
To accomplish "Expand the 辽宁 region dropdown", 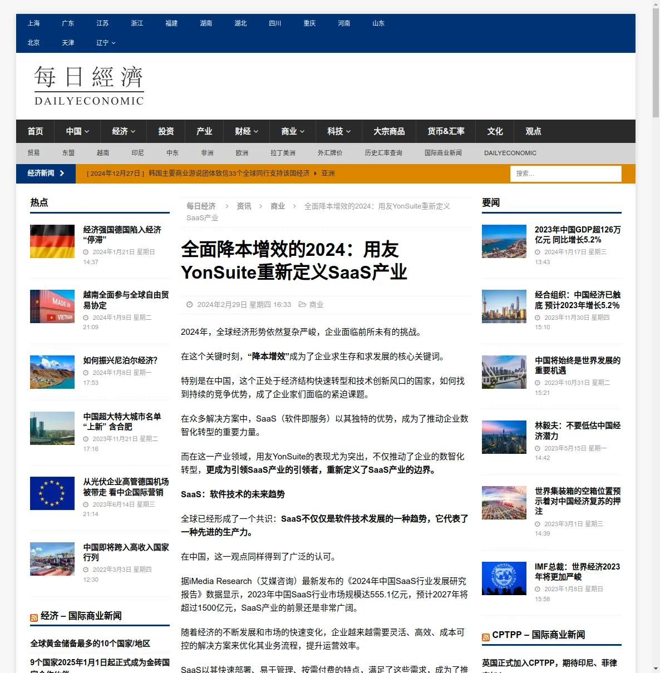I will tap(106, 43).
